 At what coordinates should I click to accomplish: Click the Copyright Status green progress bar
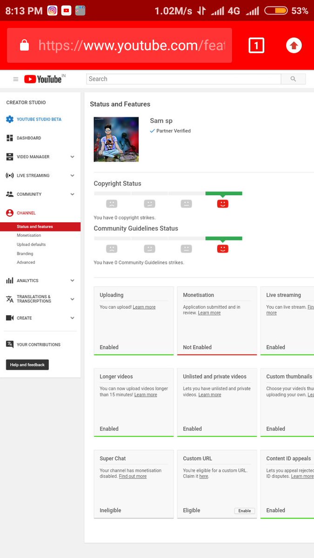pos(224,193)
